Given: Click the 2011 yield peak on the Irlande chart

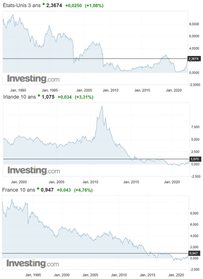Looking at the screenshot, I should pyautogui.click(x=102, y=106).
